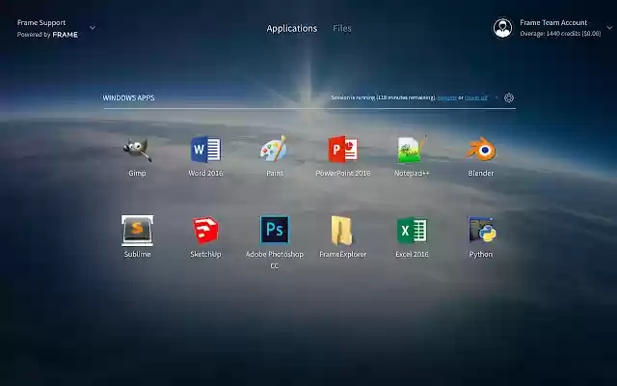Open Notepad++ app
The height and width of the screenshot is (386, 617).
[412, 150]
